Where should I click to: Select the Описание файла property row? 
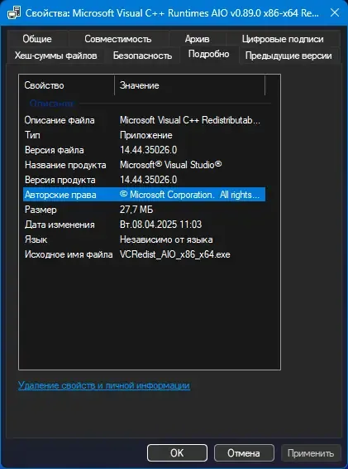pyautogui.click(x=144, y=120)
